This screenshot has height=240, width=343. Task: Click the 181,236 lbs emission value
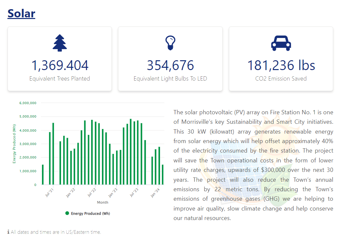click(281, 65)
